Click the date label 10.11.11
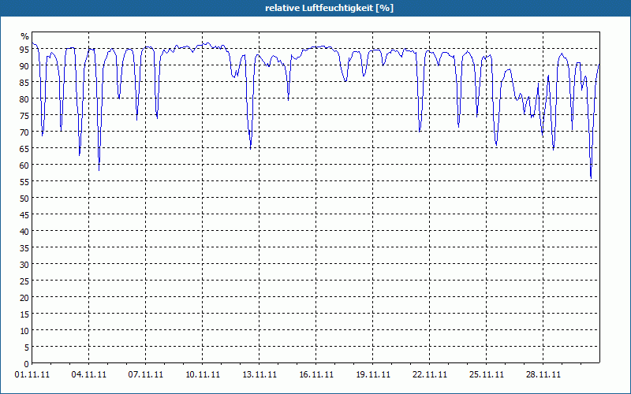 (x=203, y=375)
